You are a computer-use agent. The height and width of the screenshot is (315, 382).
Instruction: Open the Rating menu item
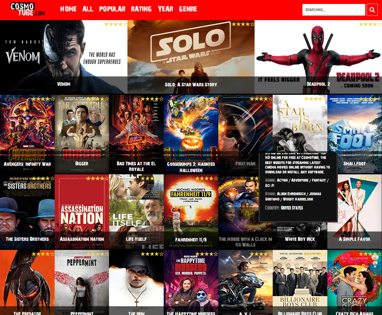[141, 9]
